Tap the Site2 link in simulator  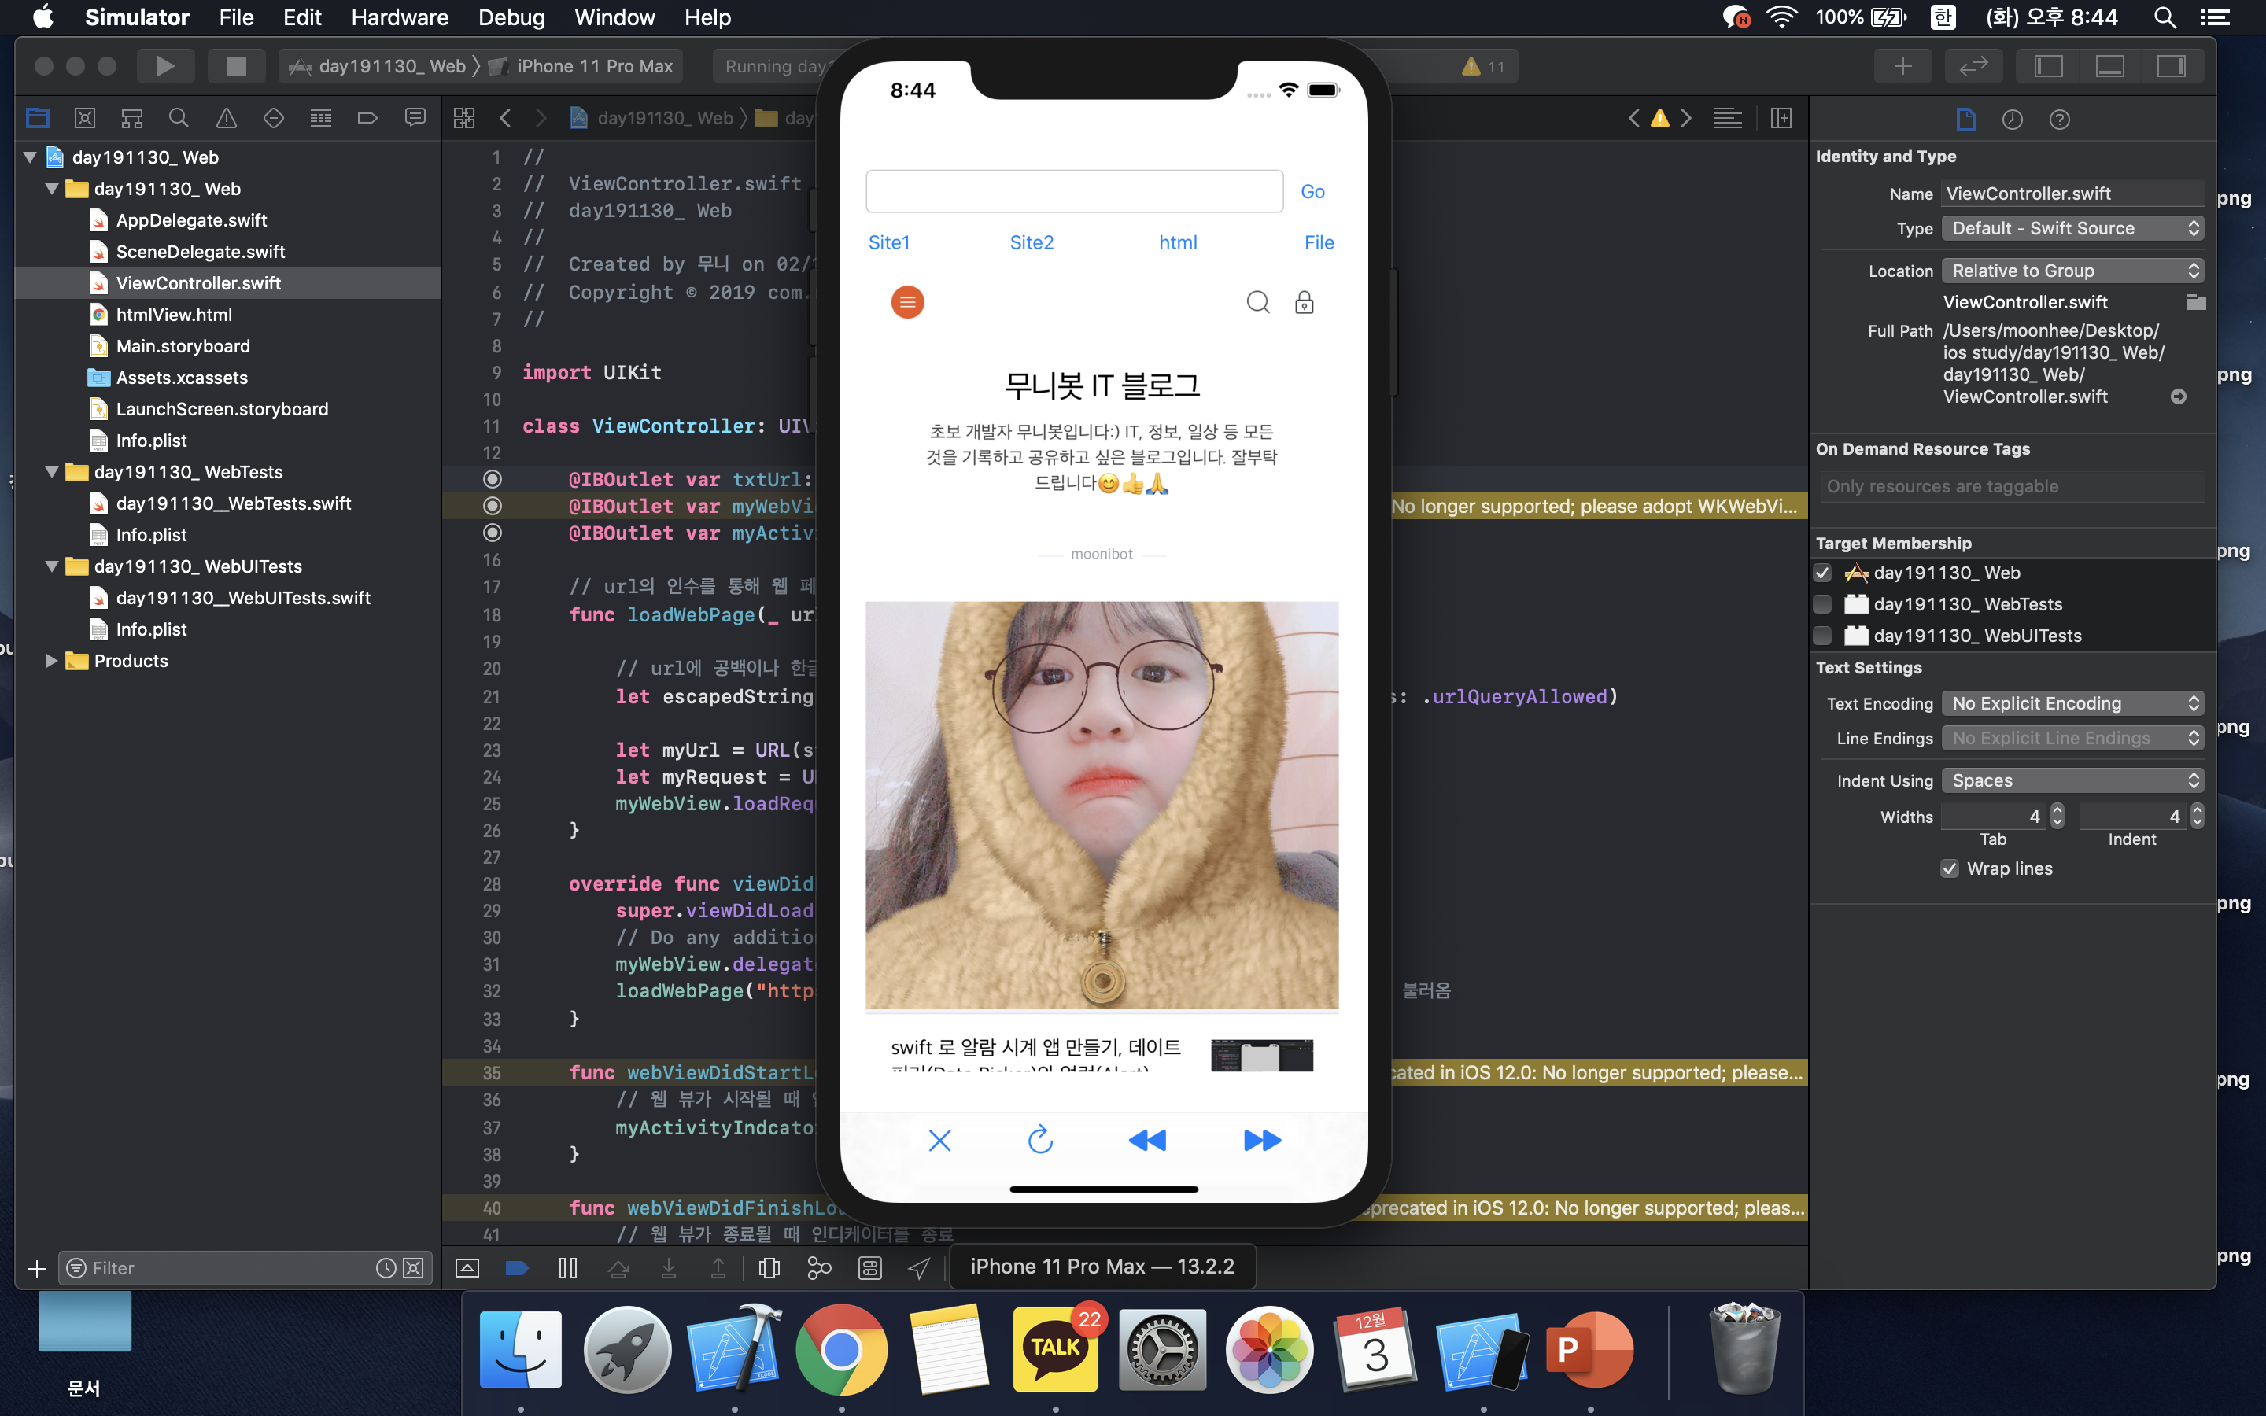click(1031, 242)
